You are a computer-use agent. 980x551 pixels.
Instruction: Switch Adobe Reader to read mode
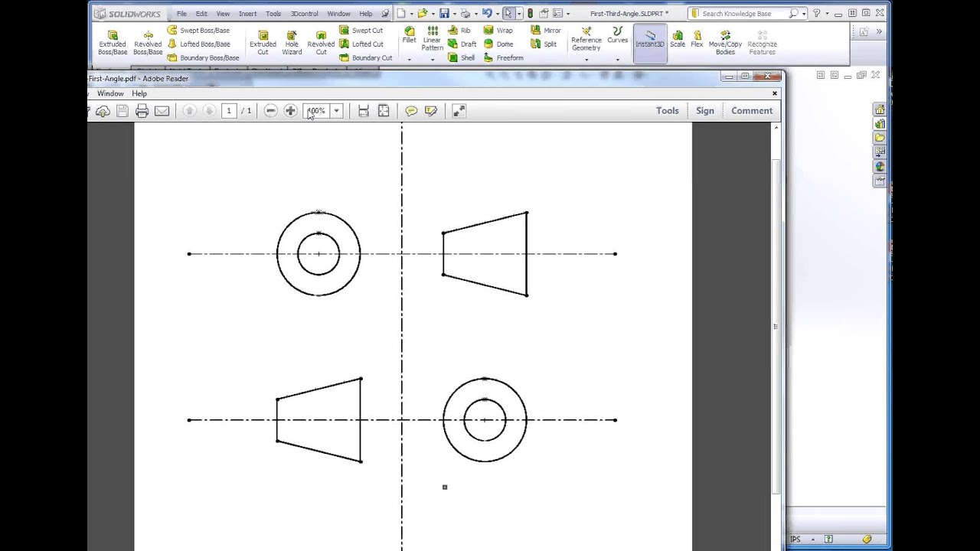[459, 111]
